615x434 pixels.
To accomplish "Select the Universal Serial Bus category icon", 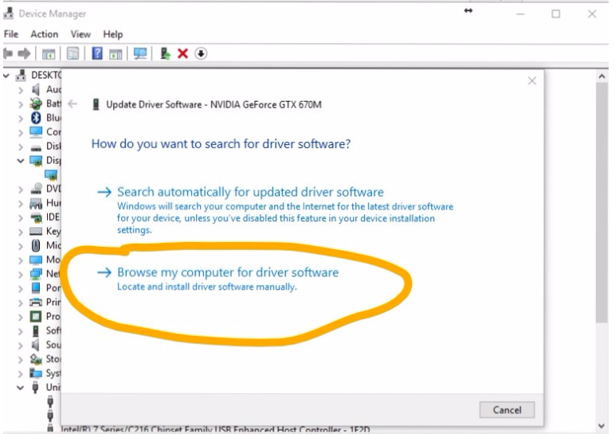I will pos(35,387).
